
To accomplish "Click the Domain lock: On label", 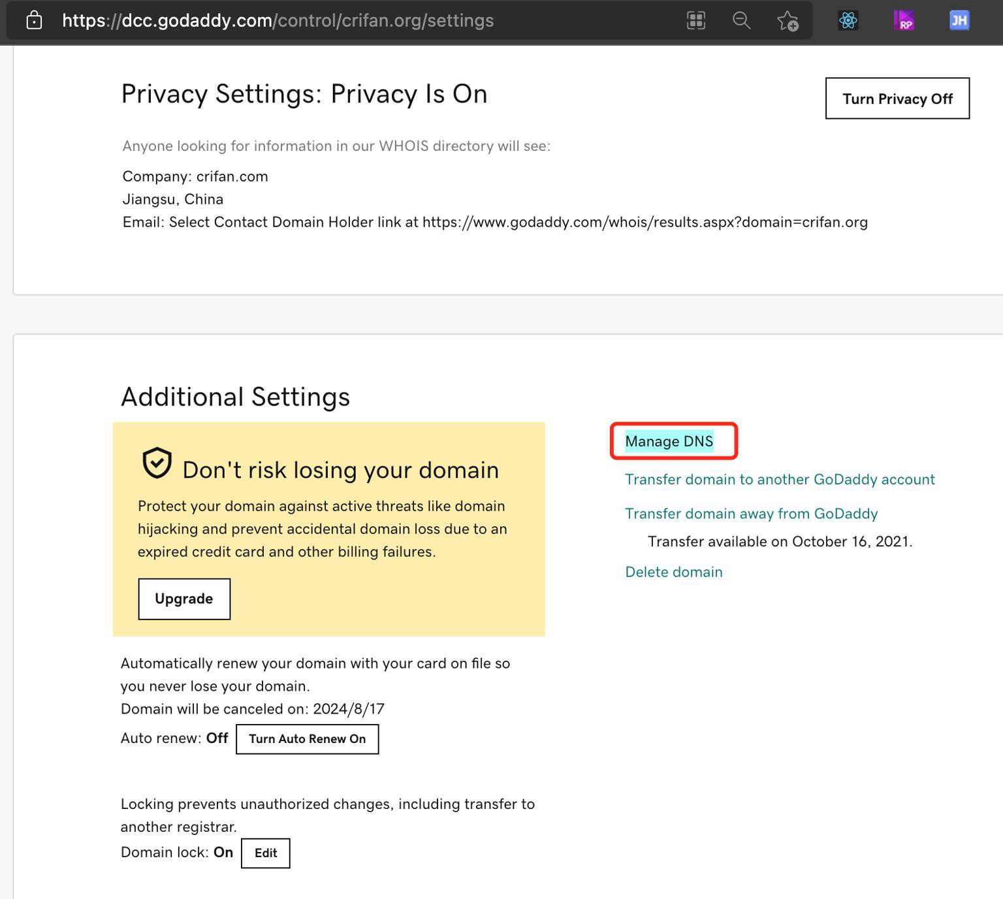I will [x=177, y=853].
